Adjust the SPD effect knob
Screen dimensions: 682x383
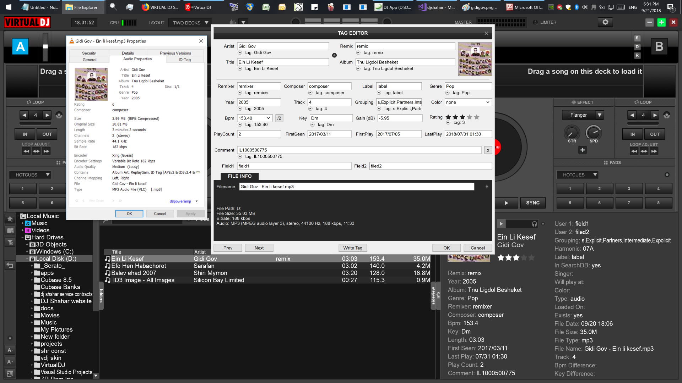pyautogui.click(x=594, y=132)
